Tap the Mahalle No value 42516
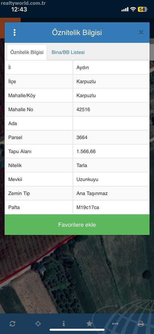154x334 pixels. (83, 109)
